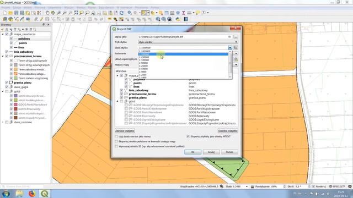Click the Open project folder icon
Image resolution: width=353 pixels, height=198 pixels.
pos(10,13)
